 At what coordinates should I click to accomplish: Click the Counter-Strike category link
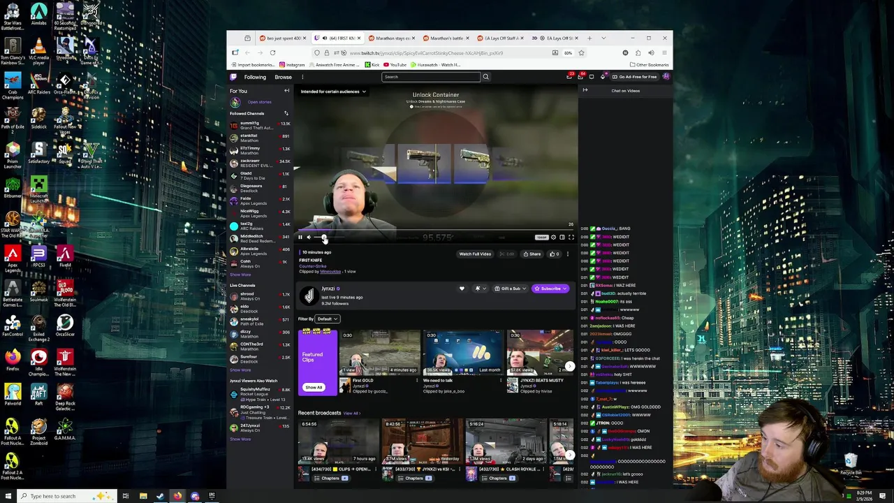pyautogui.click(x=313, y=266)
